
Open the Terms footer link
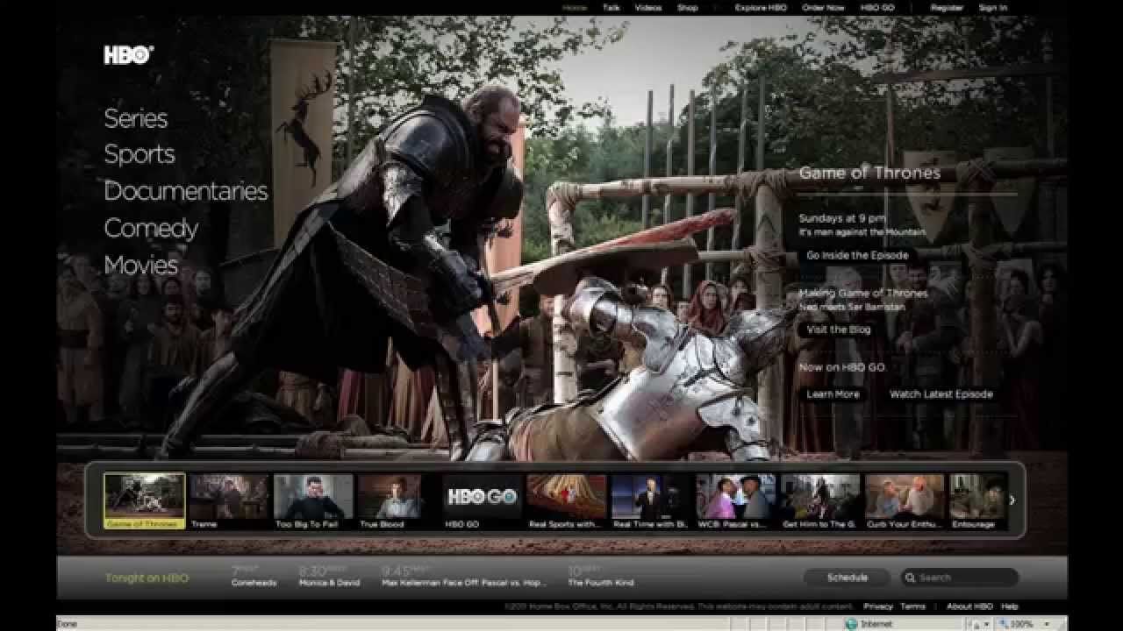coord(912,606)
